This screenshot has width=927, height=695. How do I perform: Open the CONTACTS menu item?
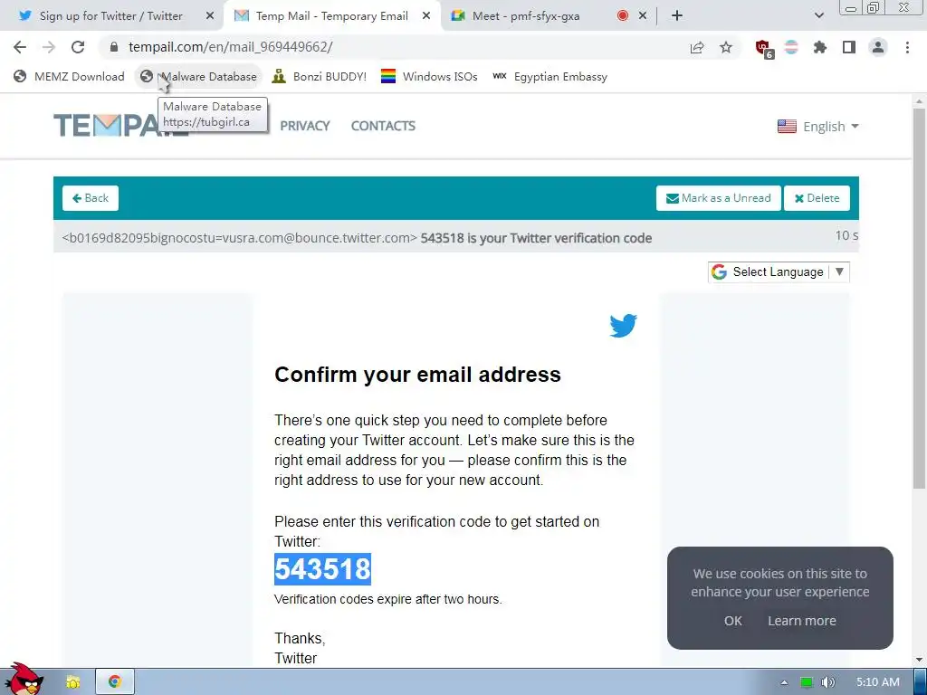[x=383, y=126]
